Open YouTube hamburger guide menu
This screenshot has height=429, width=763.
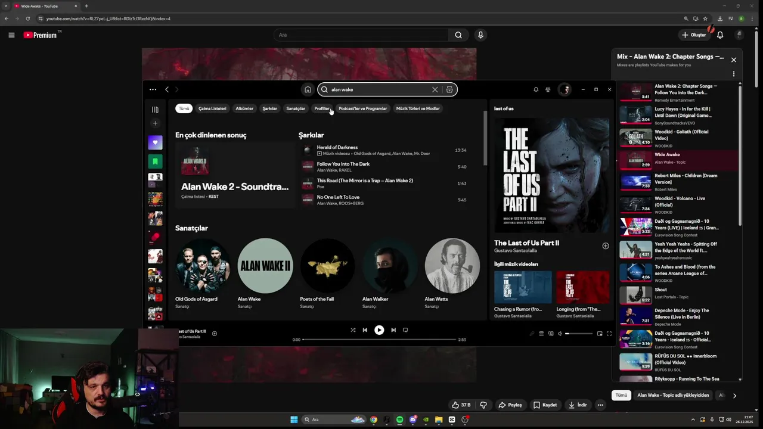point(11,35)
